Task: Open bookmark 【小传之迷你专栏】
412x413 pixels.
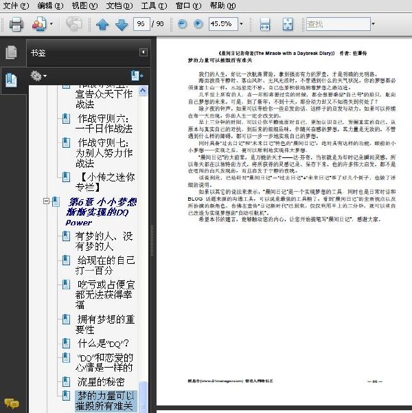Action: [x=105, y=182]
